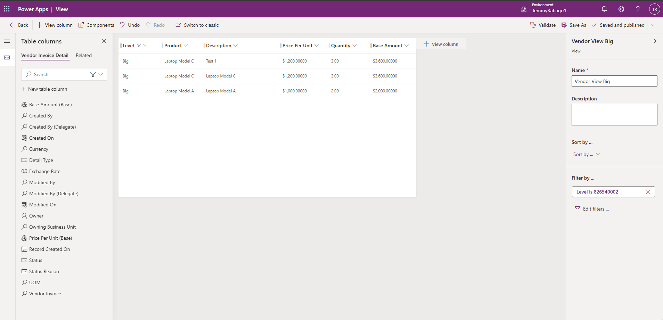Add the UOM column
This screenshot has width=663, height=320.
31,282
